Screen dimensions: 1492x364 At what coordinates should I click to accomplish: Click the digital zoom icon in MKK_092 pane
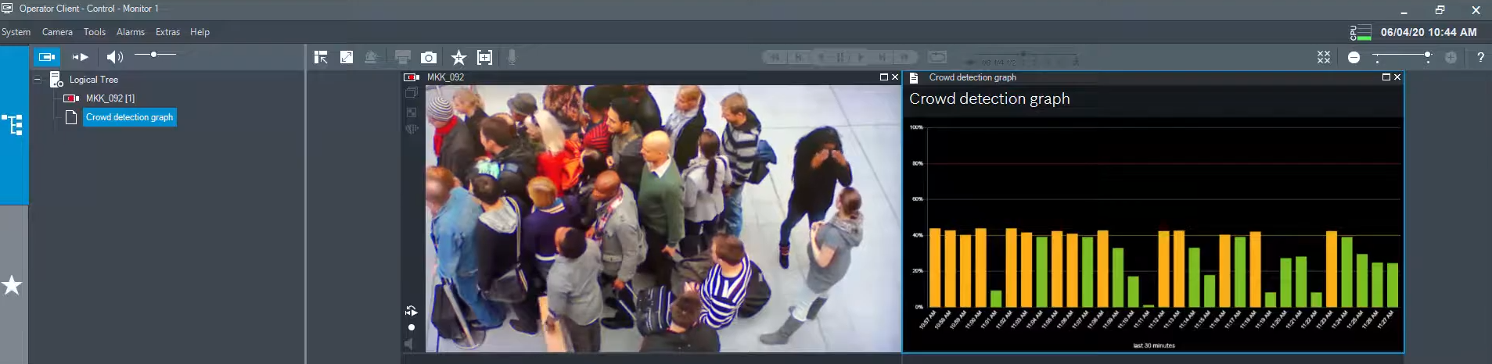click(x=412, y=112)
